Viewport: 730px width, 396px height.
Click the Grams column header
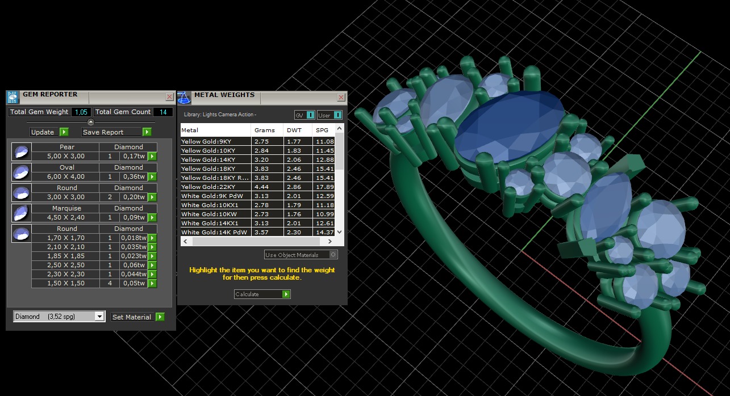[268, 130]
